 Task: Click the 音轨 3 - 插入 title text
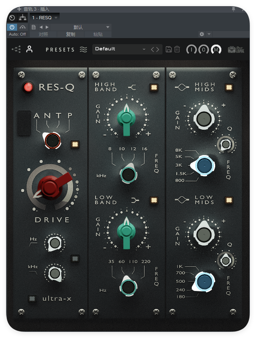(x=37, y=9)
